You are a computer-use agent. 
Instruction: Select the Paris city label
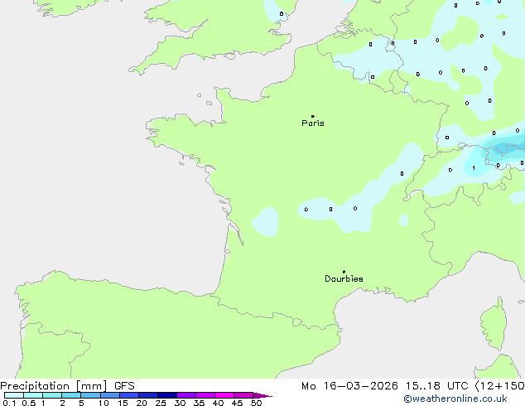[313, 123]
